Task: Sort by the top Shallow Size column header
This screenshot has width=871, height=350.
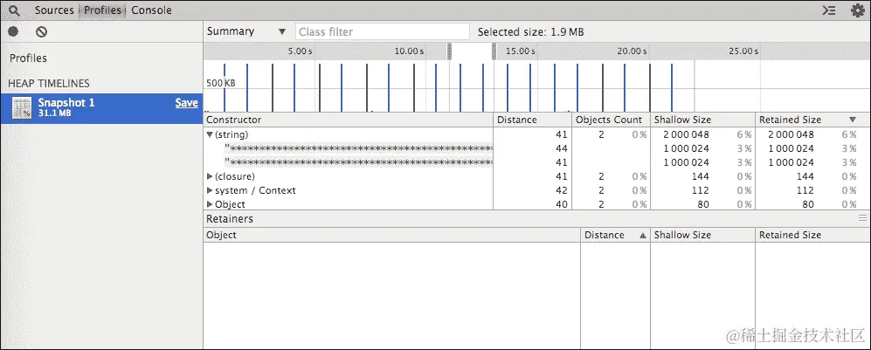Action: (x=702, y=120)
